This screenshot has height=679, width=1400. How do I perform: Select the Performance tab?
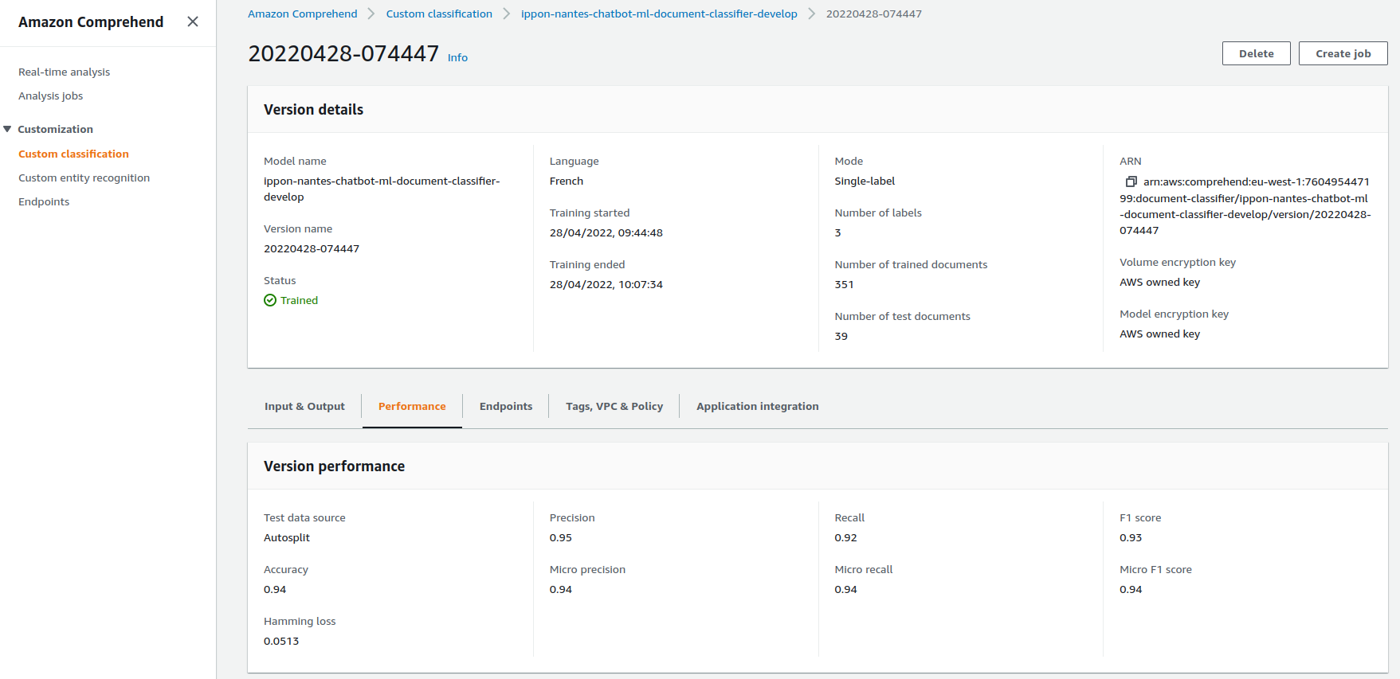(x=412, y=406)
